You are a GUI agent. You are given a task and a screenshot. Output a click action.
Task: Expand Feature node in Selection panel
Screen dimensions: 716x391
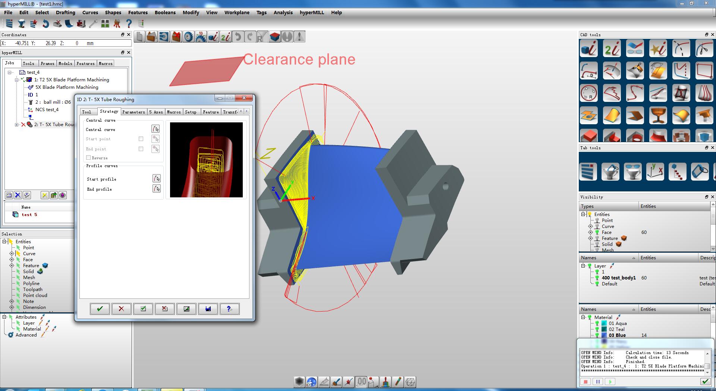coord(12,266)
